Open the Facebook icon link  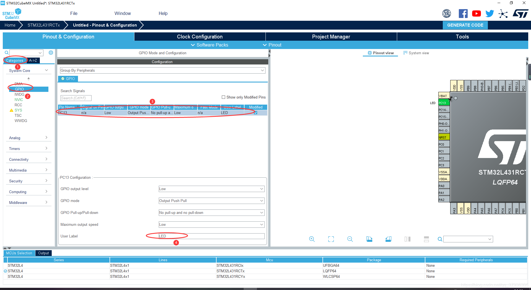(x=463, y=14)
